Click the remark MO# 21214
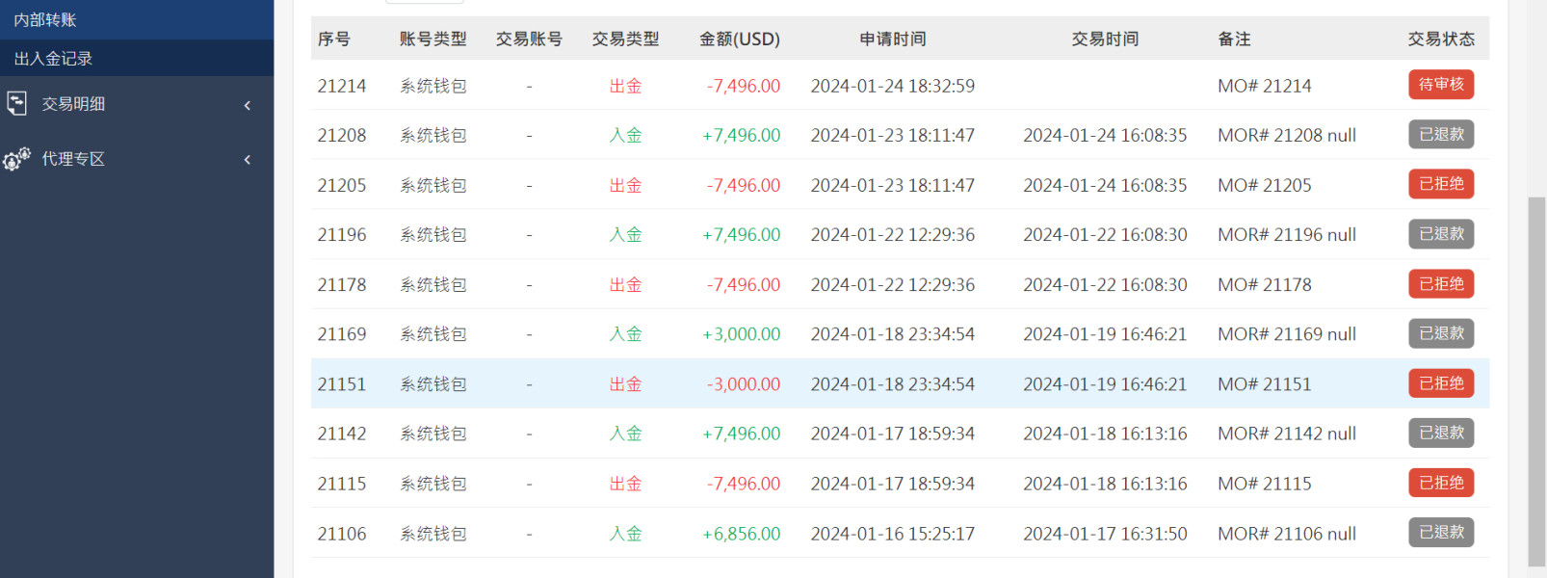Image resolution: width=1547 pixels, height=578 pixels. click(x=1265, y=86)
